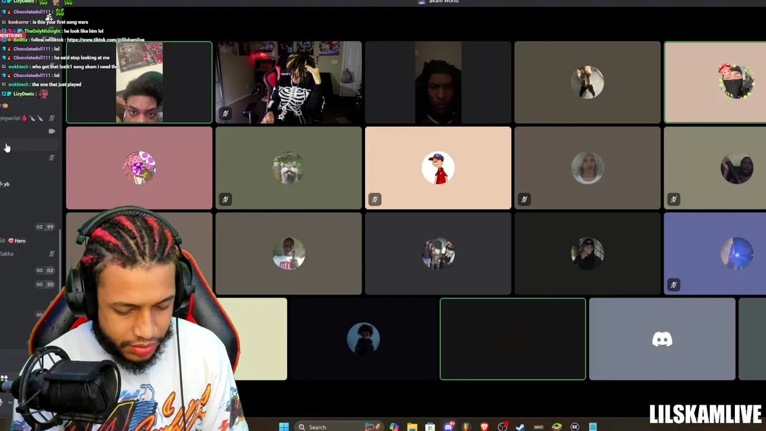Open Notepad from the taskbar
Screen dimensions: 766x431
(x=593, y=427)
